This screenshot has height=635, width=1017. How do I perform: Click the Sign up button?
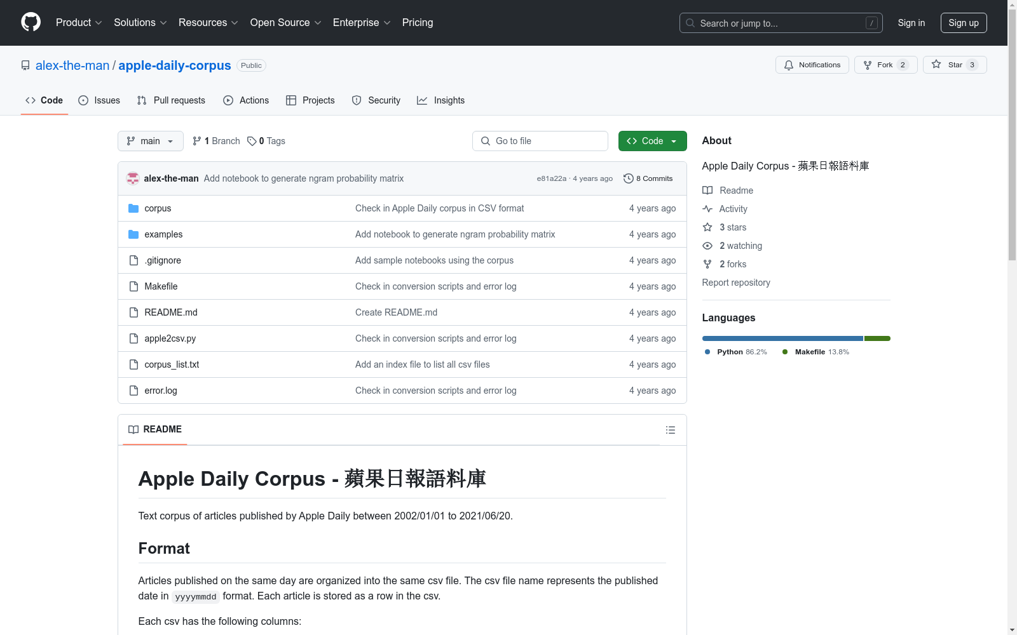point(964,23)
